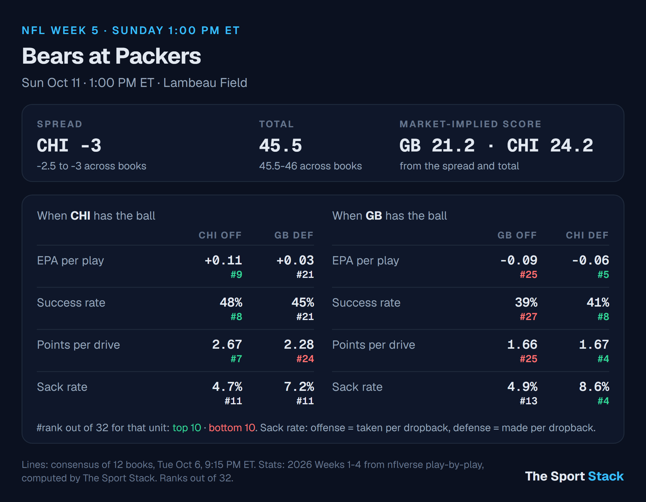Click the 'Sun Oct 11 · 1:00 PM ET · Lambeau Field' line
Viewport: 646px width, 502px height.
point(134,83)
